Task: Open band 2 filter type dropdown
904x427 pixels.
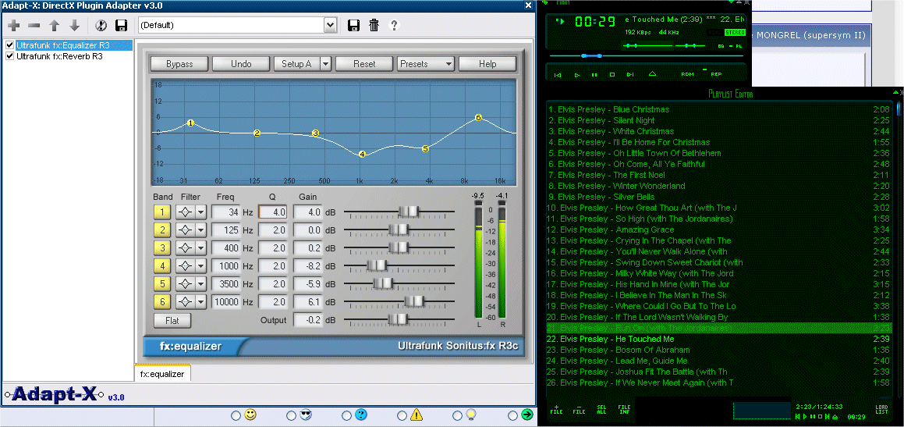Action: tap(200, 230)
